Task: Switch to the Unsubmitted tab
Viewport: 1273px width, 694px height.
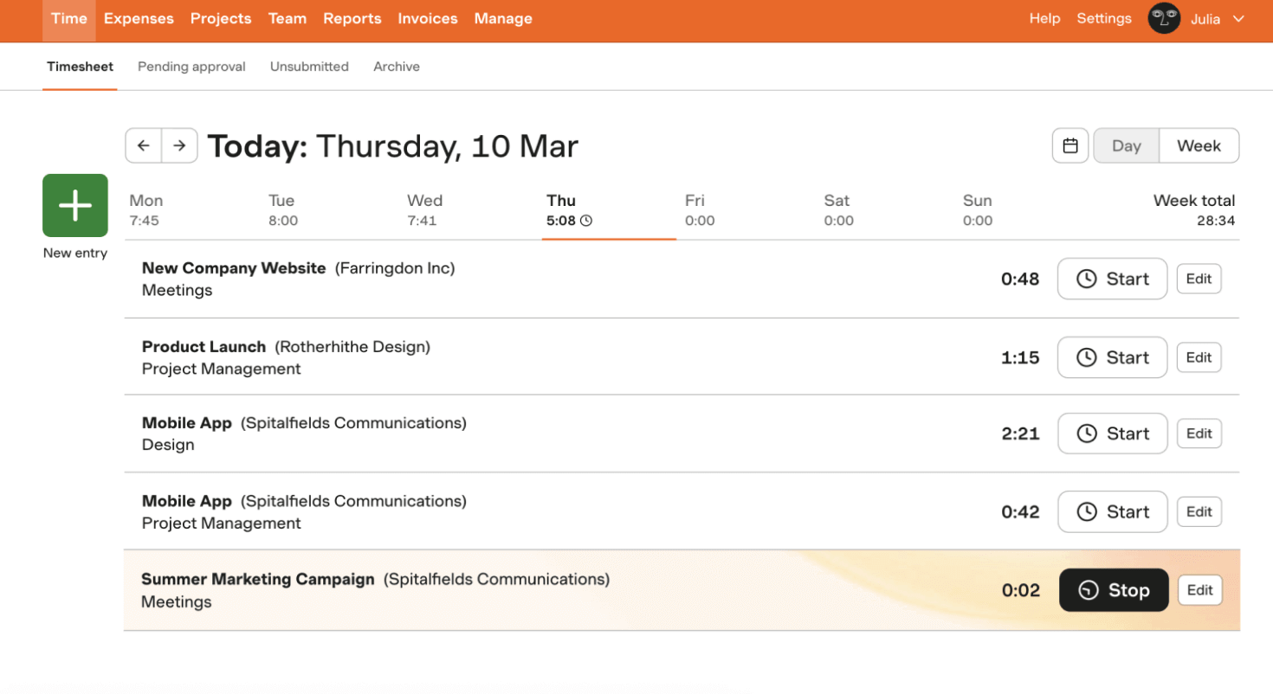Action: 309,67
